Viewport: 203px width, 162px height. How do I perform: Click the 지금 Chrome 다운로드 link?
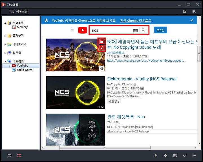pyautogui.click(x=136, y=21)
